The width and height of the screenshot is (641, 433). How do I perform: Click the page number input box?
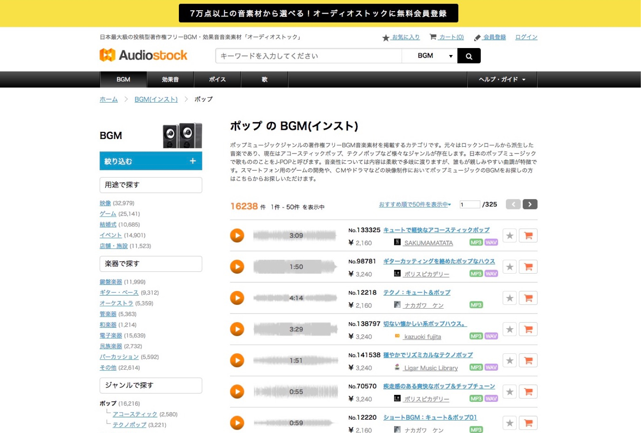click(x=470, y=204)
